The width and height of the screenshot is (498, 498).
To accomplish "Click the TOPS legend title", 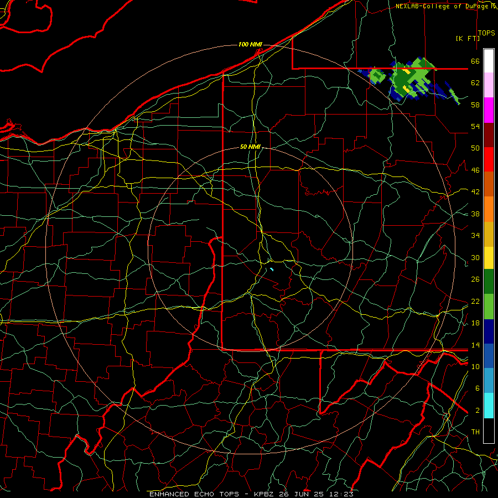I will pos(486,33).
